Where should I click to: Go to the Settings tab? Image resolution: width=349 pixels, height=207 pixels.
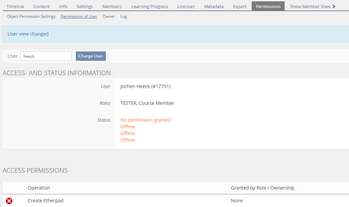pyautogui.click(x=85, y=6)
